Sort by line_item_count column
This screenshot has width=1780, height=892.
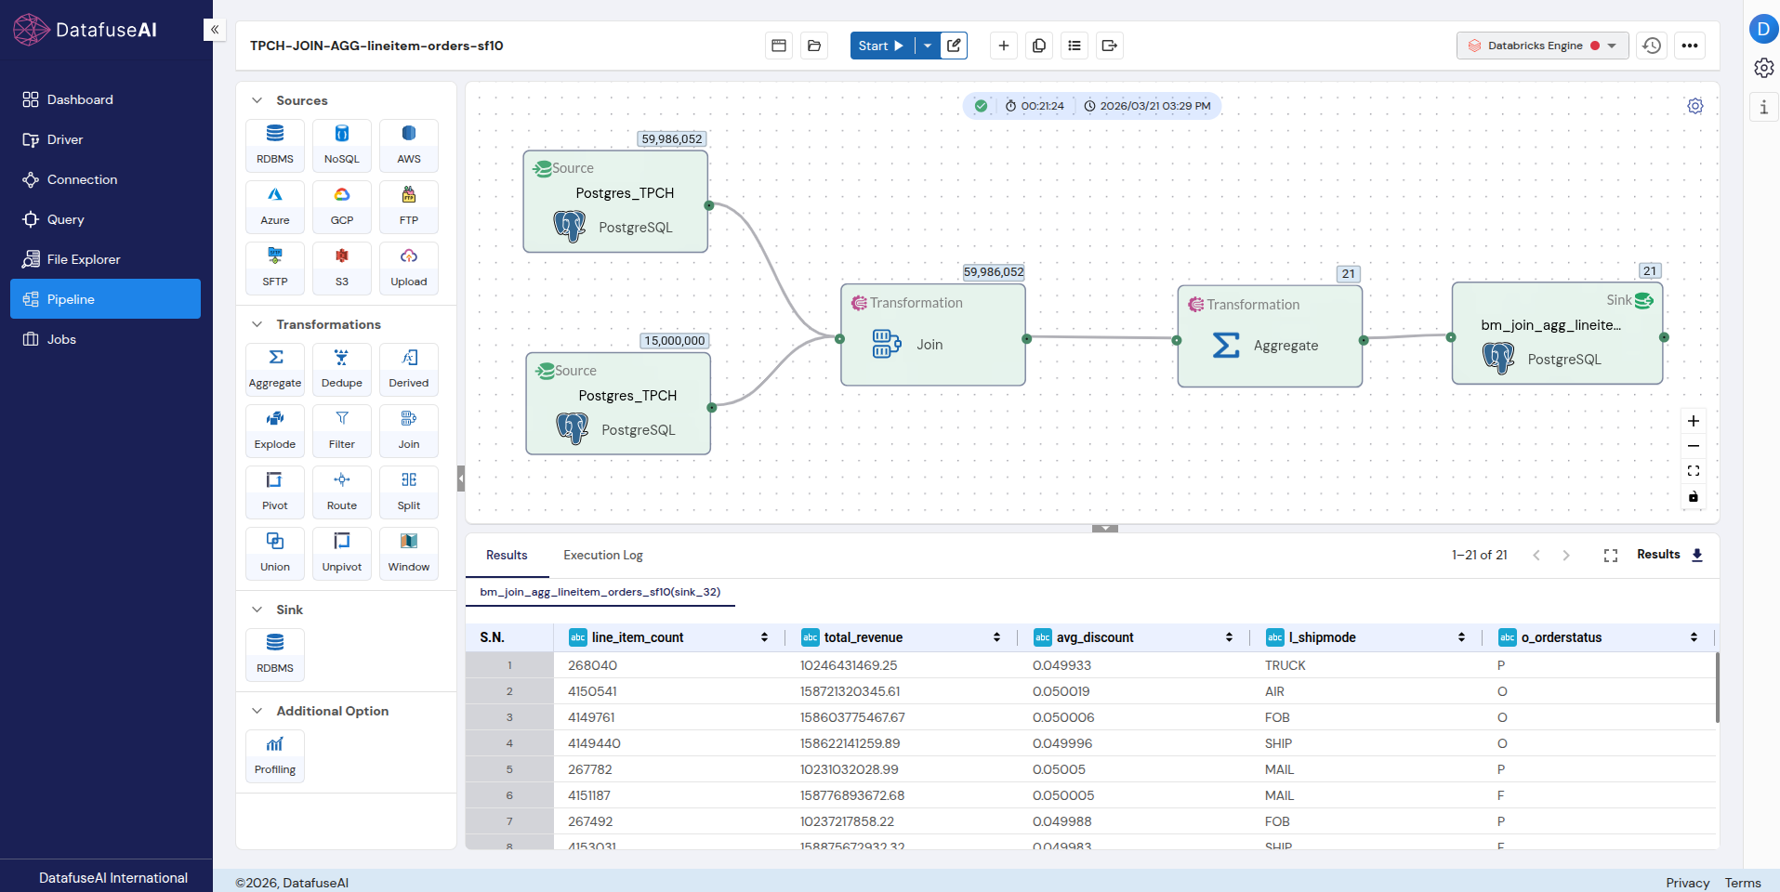(x=764, y=637)
